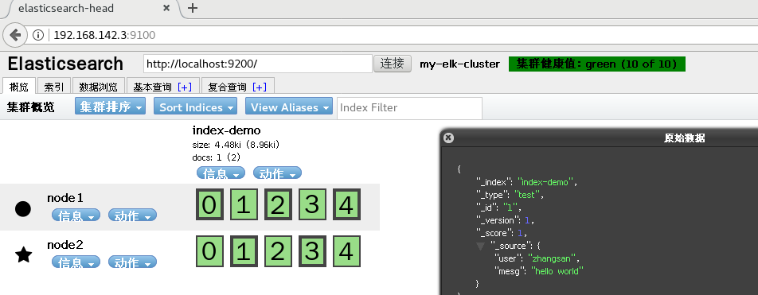The image size is (758, 295).
Task: Open the View Aliases dropdown
Action: (x=289, y=107)
